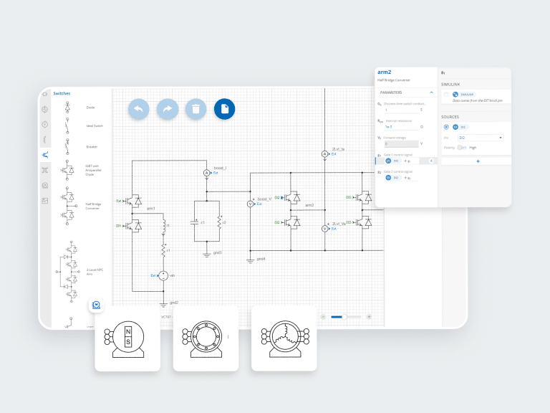
Task: Pick the Diode symbol from Switches list
Action: [x=68, y=107]
